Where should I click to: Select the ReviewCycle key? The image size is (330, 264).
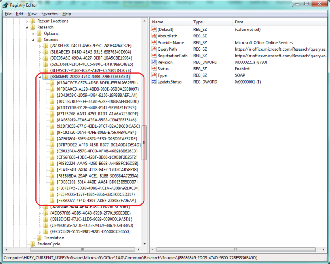[x=49, y=244]
